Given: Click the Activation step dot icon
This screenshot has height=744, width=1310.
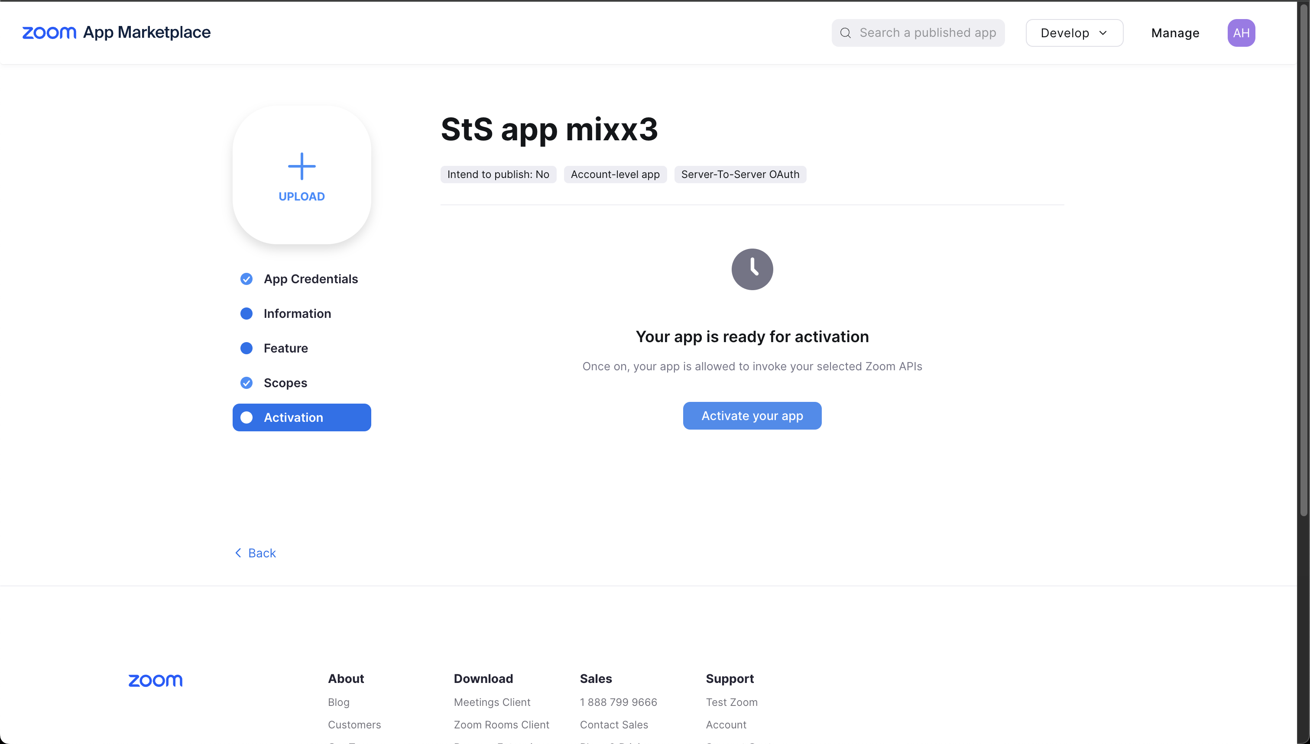Looking at the screenshot, I should [246, 417].
